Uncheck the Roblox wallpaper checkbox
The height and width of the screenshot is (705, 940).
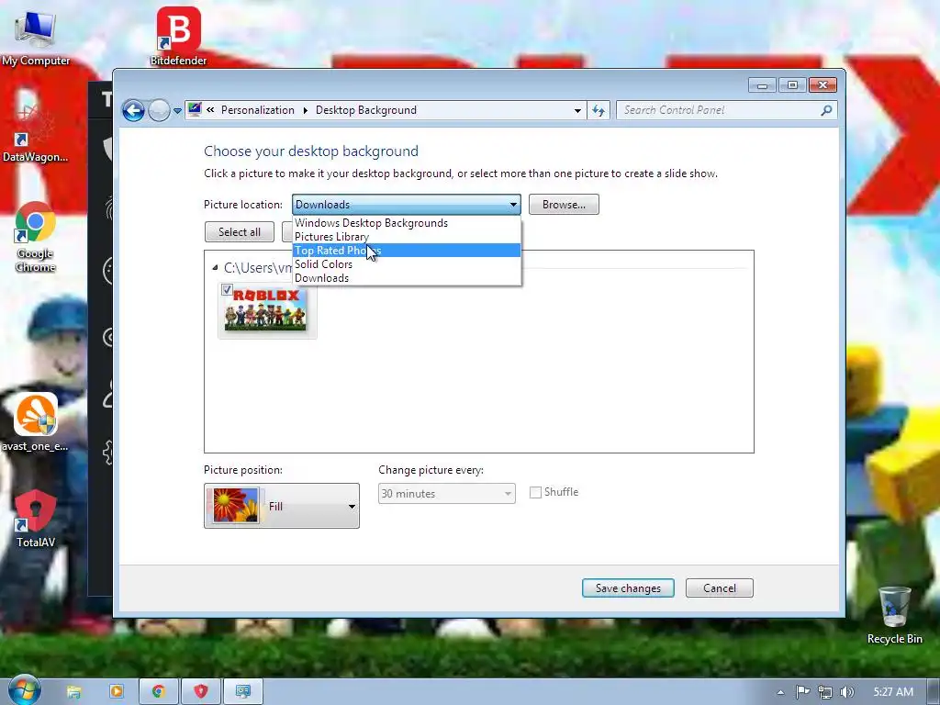point(227,289)
